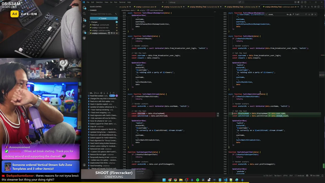Open the Help menu
Image resolution: width=325 pixels, height=183 pixels.
pos(129,2)
